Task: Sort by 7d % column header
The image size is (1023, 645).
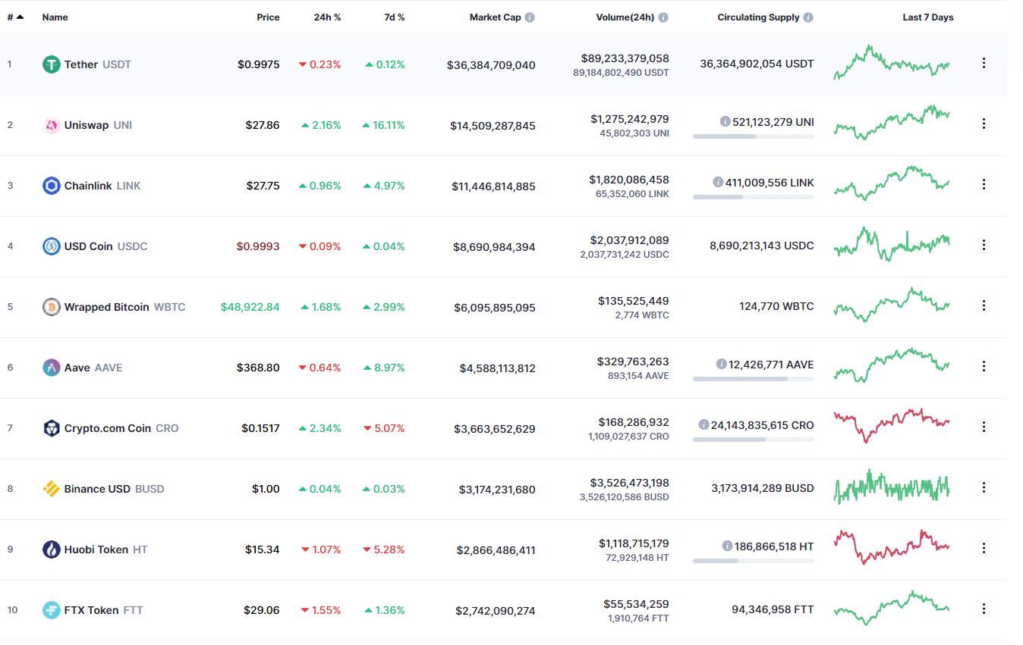Action: click(394, 17)
